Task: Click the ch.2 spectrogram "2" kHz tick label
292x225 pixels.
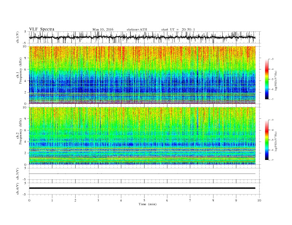Action: 26,153
